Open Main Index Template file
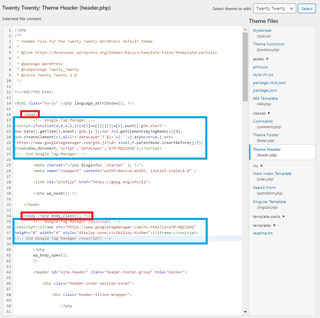This screenshot has width=320, height=318. (x=272, y=174)
